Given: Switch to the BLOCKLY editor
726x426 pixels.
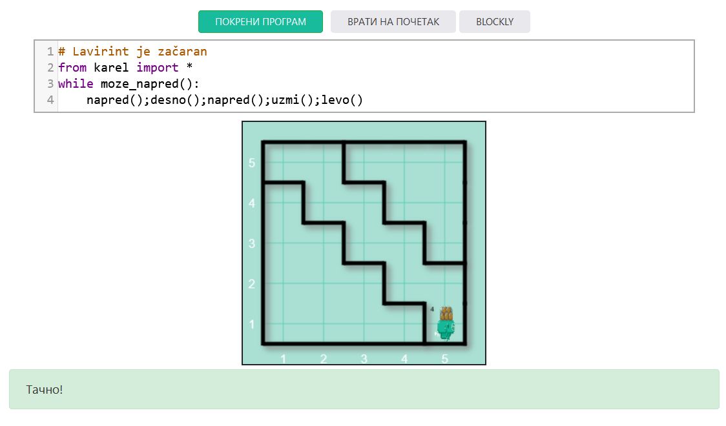Looking at the screenshot, I should tap(494, 21).
